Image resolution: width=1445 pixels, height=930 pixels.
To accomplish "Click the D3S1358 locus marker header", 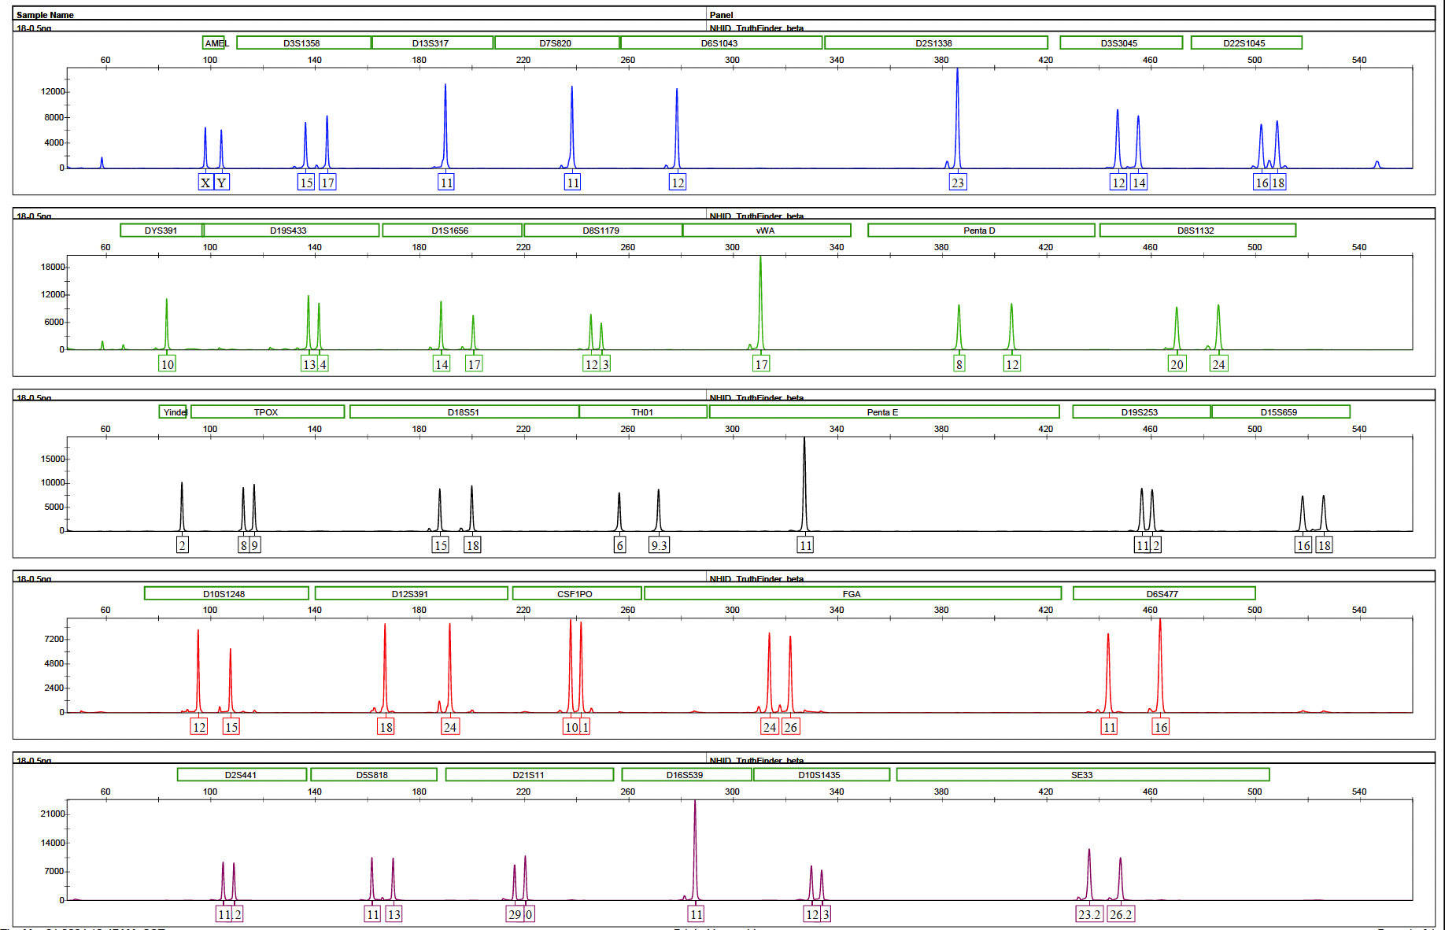I will [303, 43].
